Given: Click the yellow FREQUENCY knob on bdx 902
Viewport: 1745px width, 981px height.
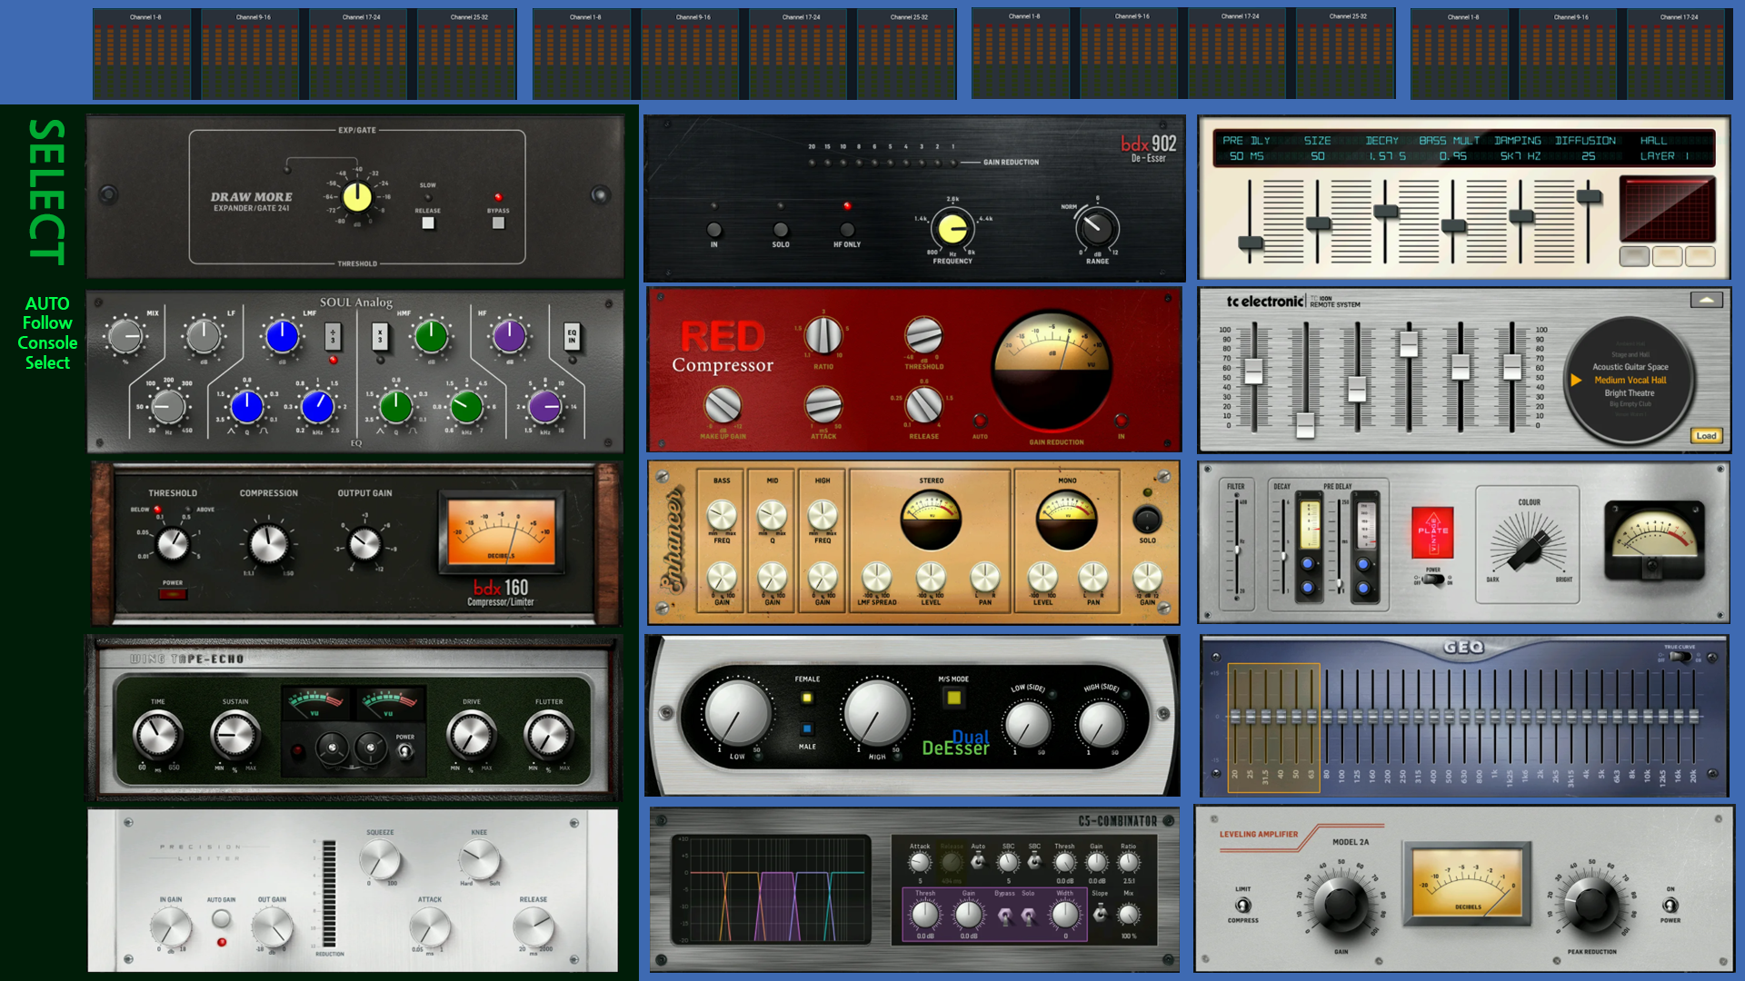Looking at the screenshot, I should [952, 229].
